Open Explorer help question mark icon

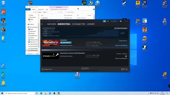94,9
